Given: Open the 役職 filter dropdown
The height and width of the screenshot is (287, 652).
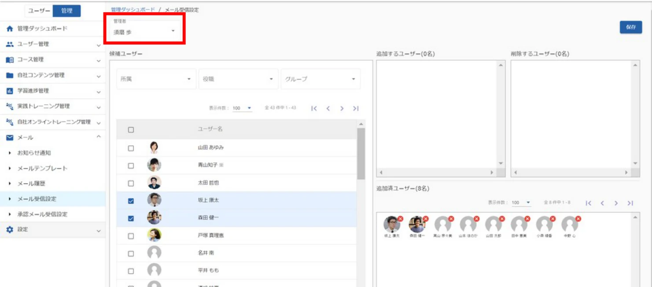Looking at the screenshot, I should tap(238, 79).
